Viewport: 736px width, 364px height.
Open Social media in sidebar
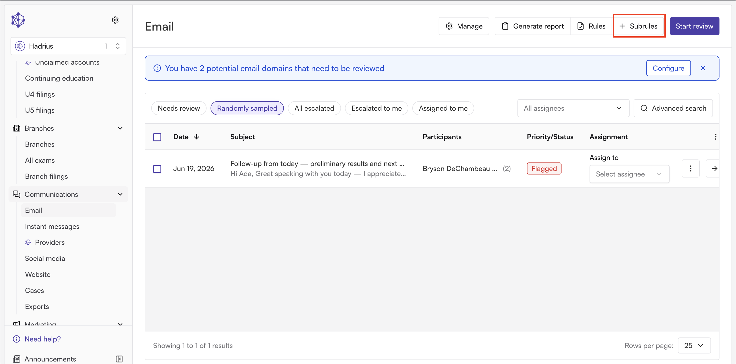(x=45, y=258)
